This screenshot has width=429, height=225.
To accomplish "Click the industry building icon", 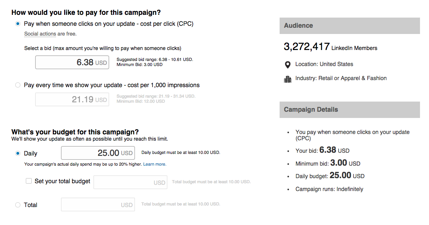I will (x=288, y=79).
